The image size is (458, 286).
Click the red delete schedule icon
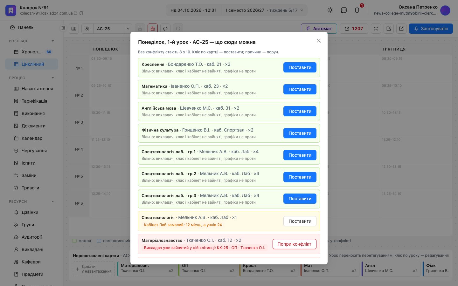click(153, 29)
